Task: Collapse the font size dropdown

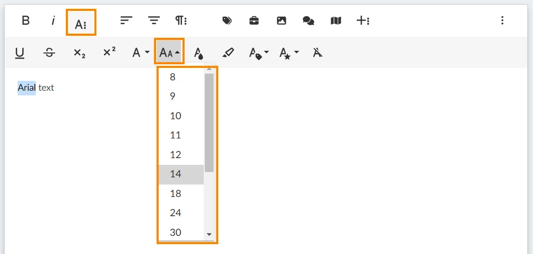Action: (x=169, y=51)
